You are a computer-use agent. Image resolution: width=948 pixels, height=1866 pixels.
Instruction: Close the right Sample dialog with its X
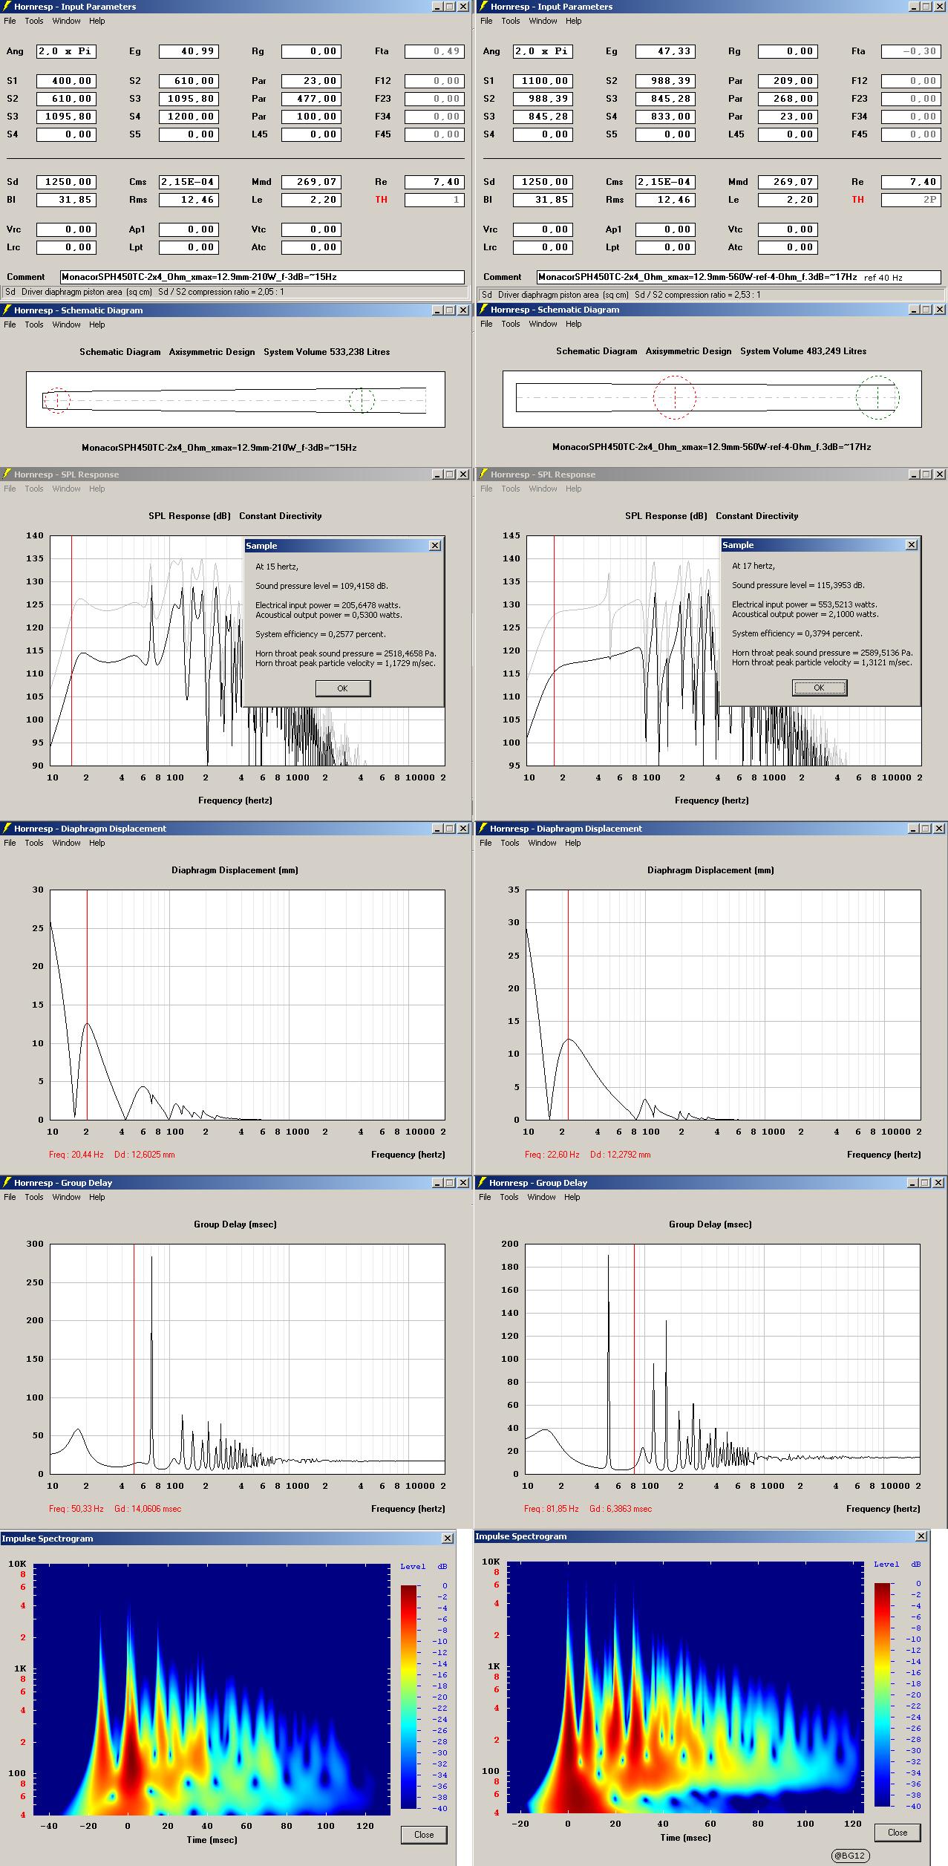pos(912,545)
